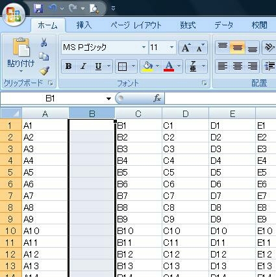The height and width of the screenshot is (277, 276).
Task: Open the redo history dropdown arrow
Action: [82, 8]
